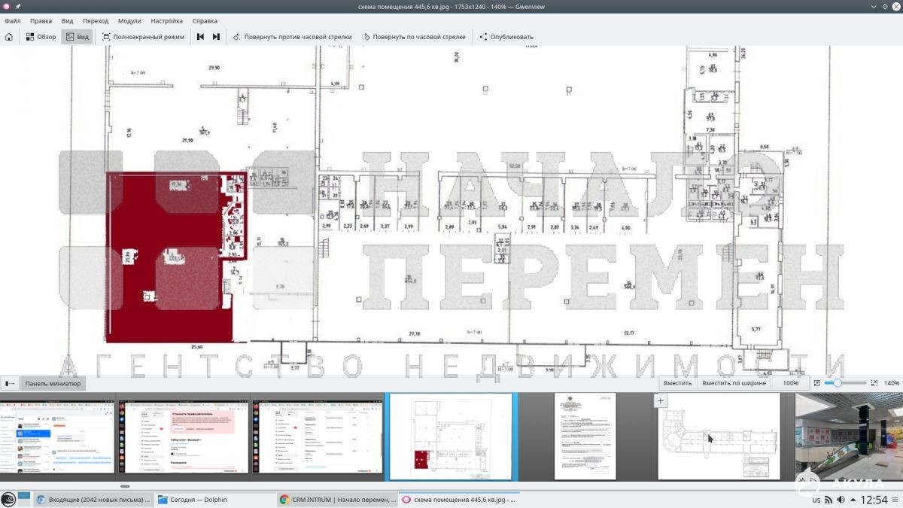Select the document page thumbnail
Viewport: 903px width, 508px height.
[x=585, y=436]
